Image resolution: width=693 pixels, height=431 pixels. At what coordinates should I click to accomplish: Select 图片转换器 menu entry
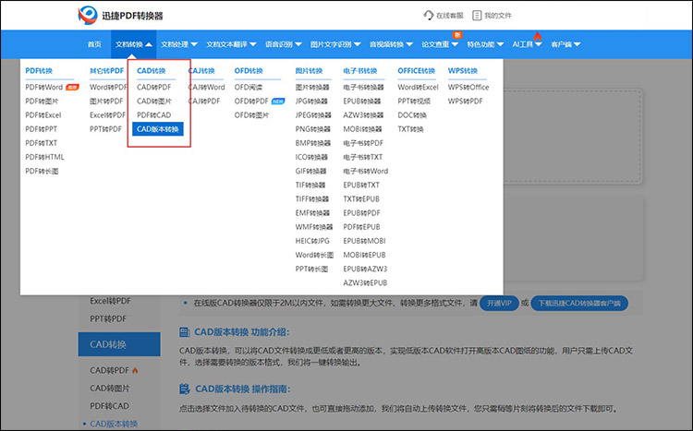[312, 87]
